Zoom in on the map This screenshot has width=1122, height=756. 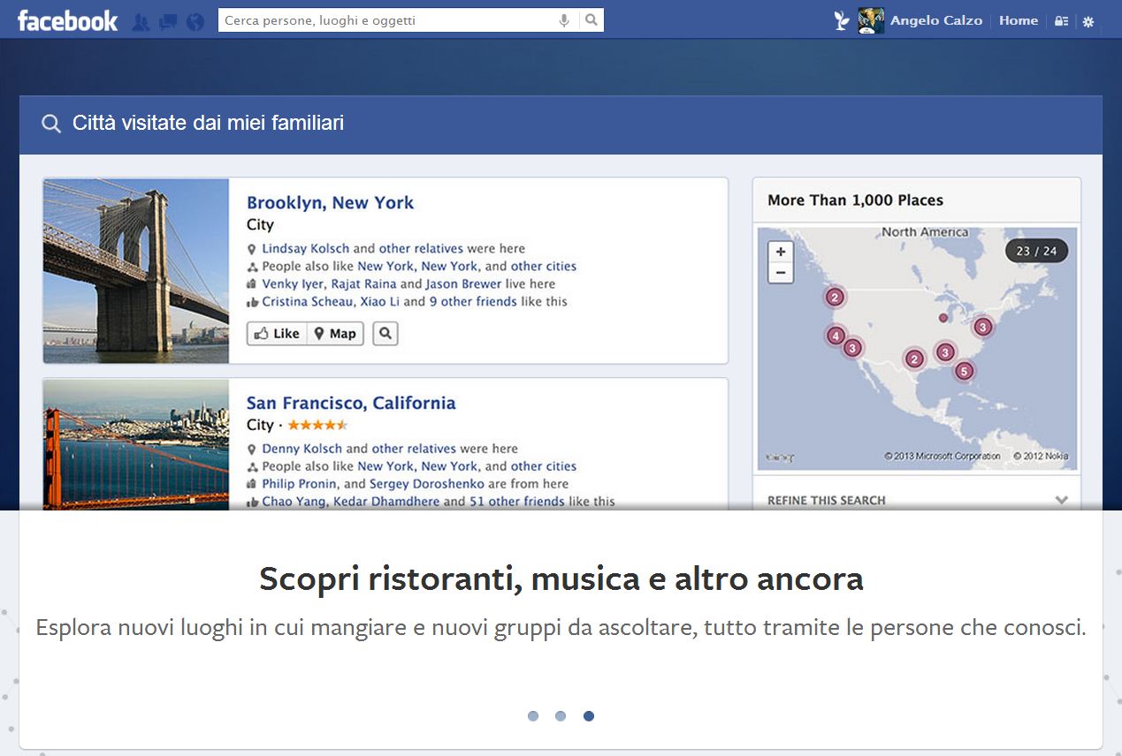(781, 252)
